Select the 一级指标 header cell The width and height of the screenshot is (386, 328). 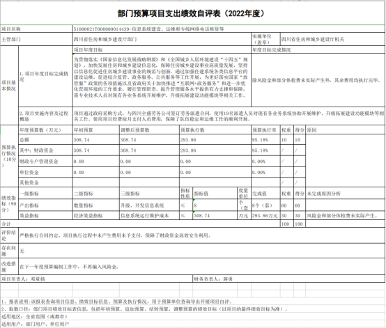tap(45, 194)
